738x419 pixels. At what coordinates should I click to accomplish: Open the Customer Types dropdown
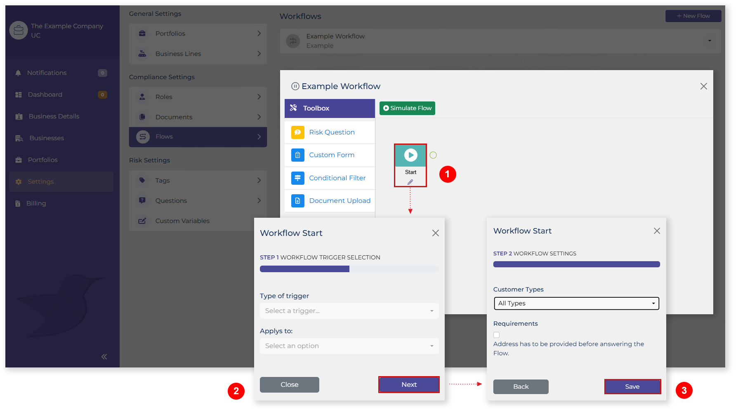[576, 303]
